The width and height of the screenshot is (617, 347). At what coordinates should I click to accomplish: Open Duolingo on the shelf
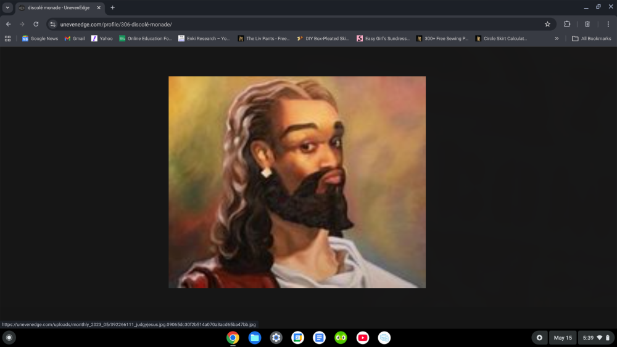point(341,338)
